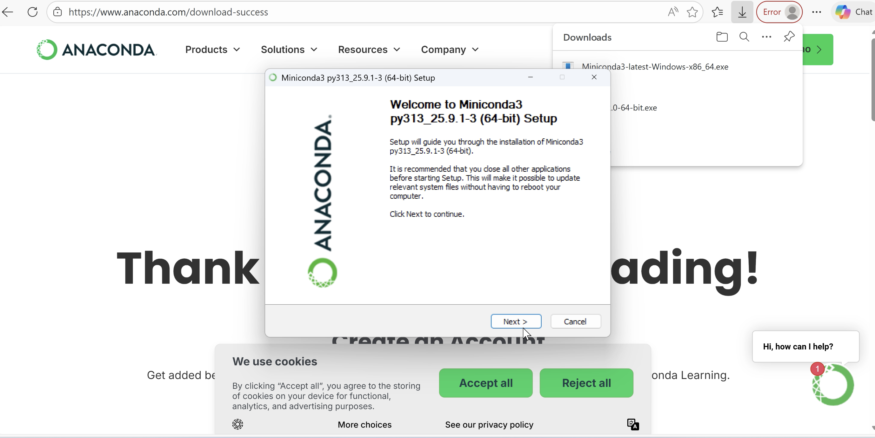This screenshot has width=875, height=438.
Task: Open cookie preferences via the circular icon
Action: (238, 424)
